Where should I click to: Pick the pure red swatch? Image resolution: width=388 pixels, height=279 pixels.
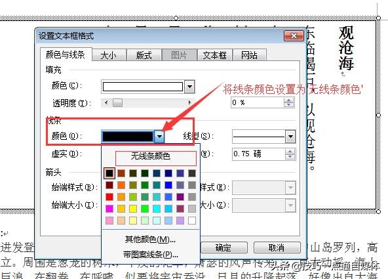point(109,197)
